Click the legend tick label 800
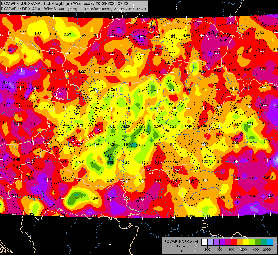278x255 pixels. click(x=231, y=250)
